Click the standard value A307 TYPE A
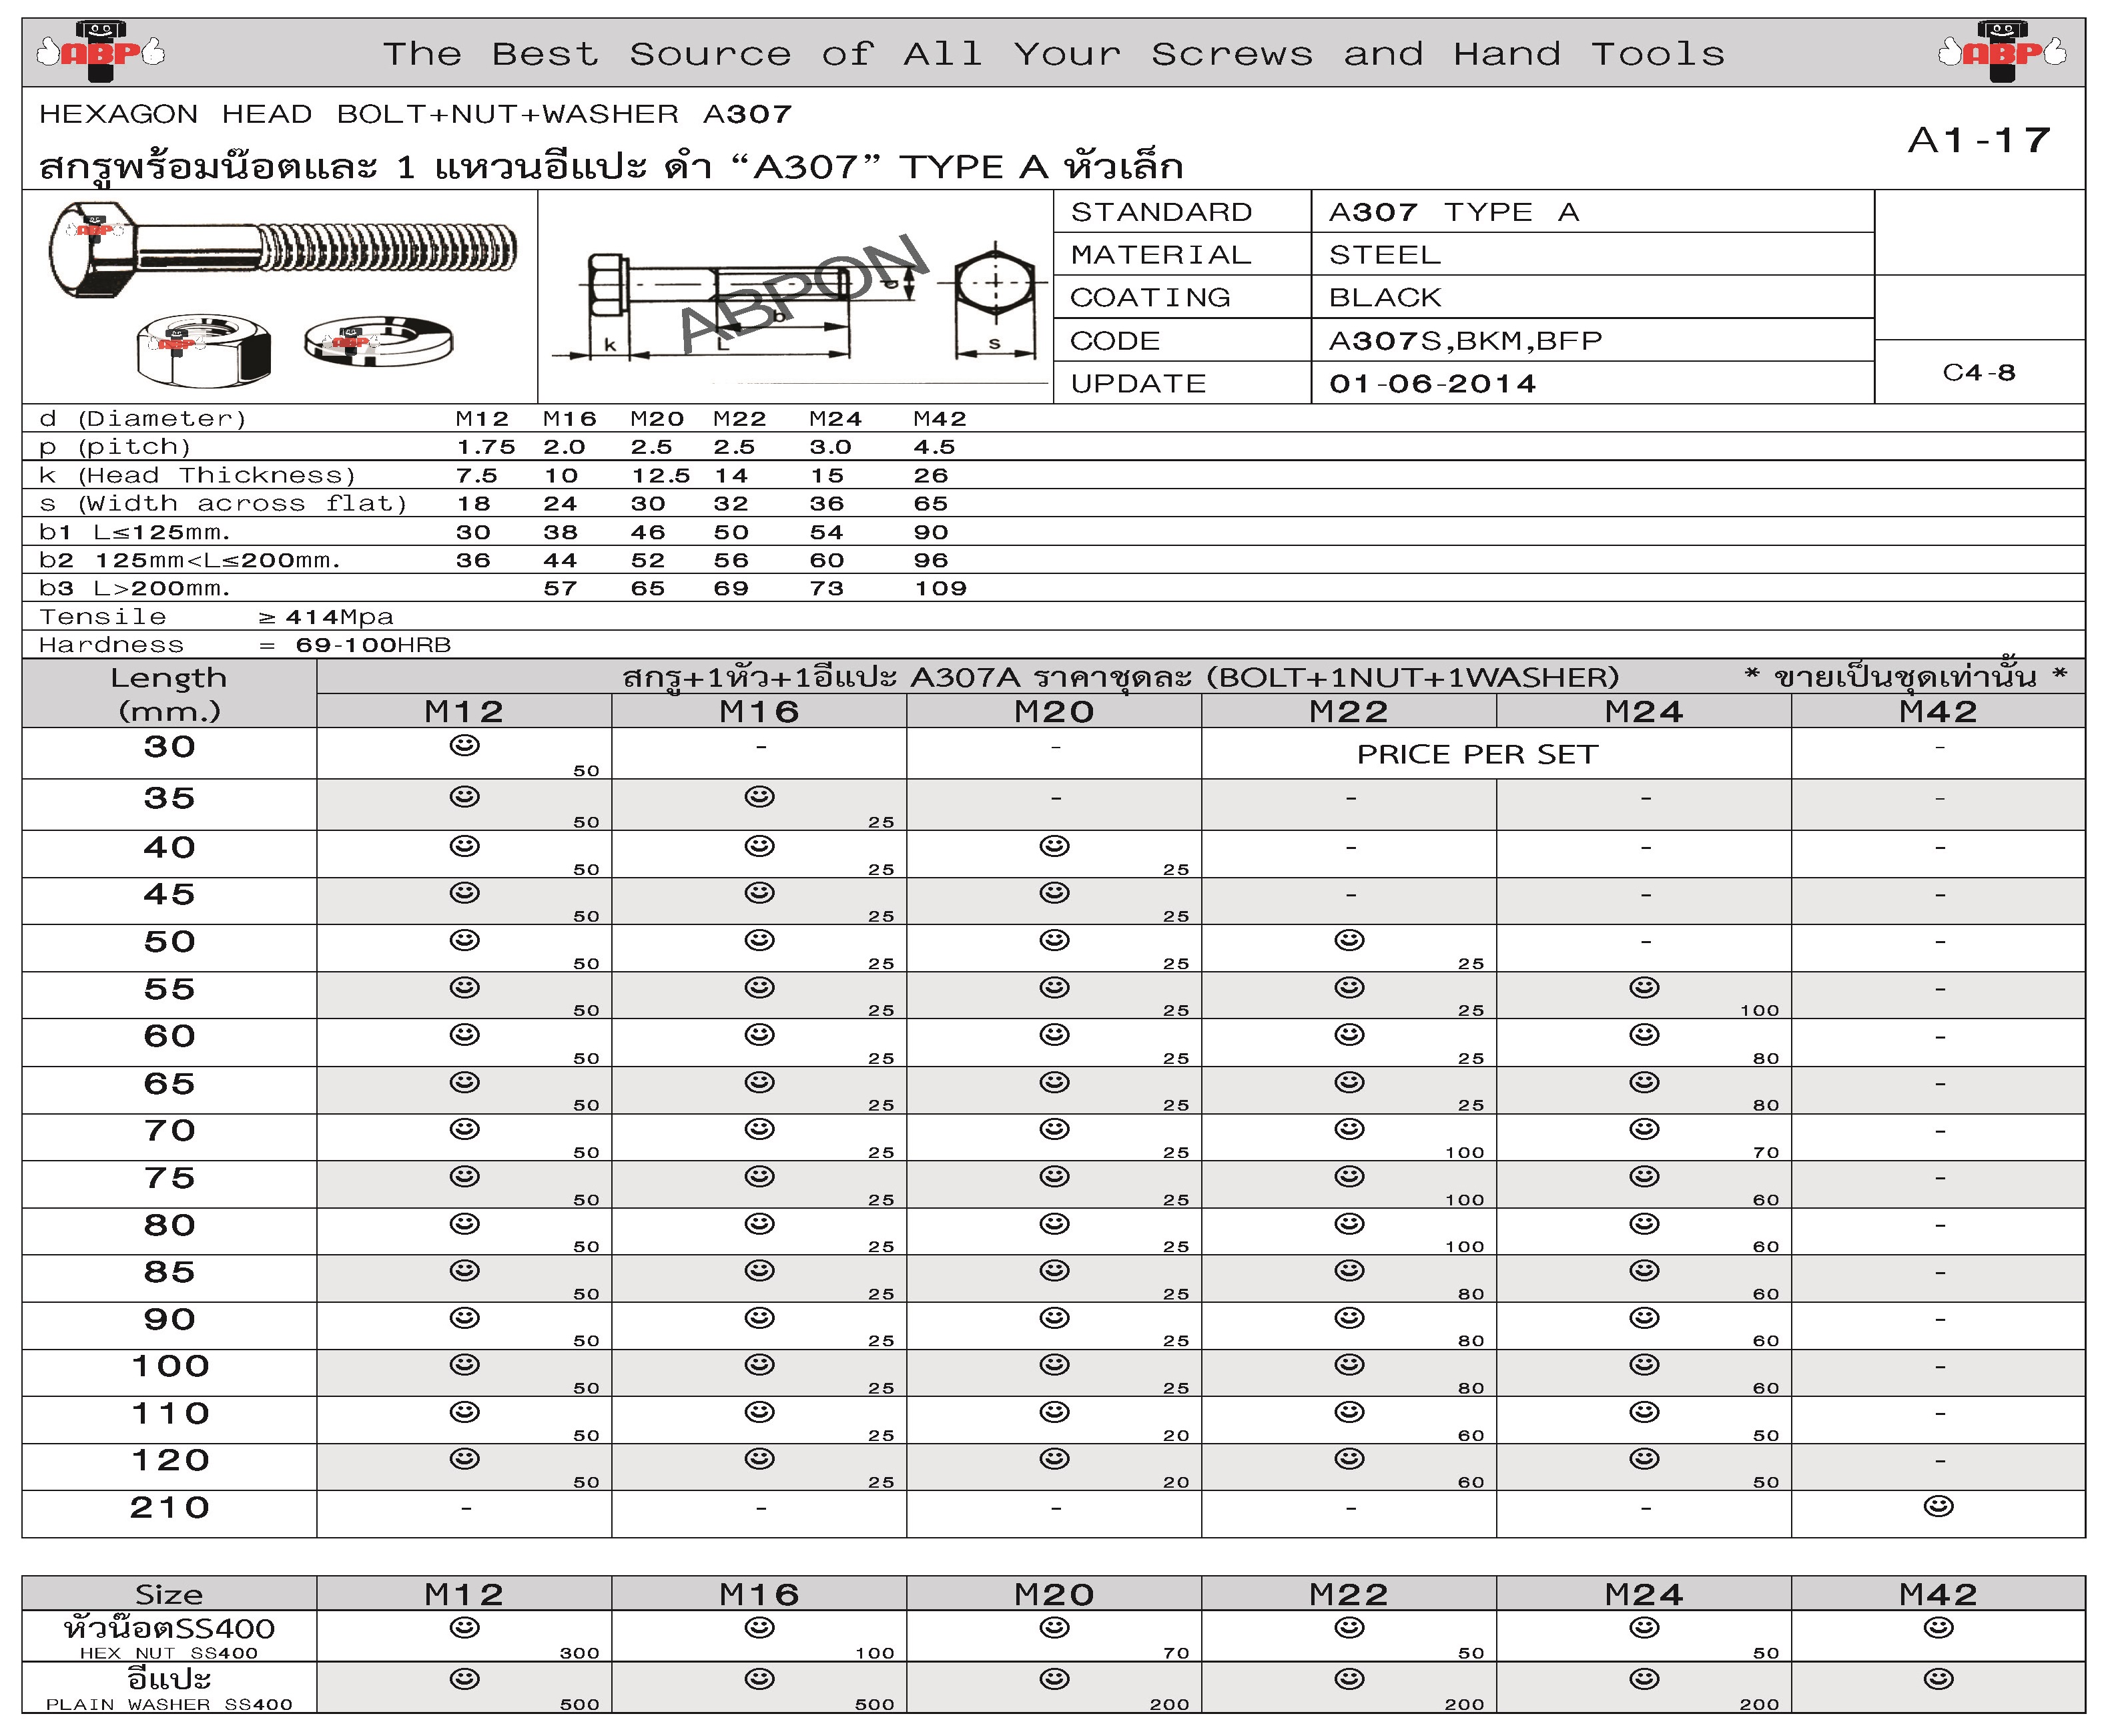2104x1736 pixels. 1454,212
